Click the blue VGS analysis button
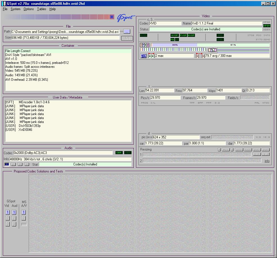Image resolution: width=277 pixels, height=258 pixels. 144,56
